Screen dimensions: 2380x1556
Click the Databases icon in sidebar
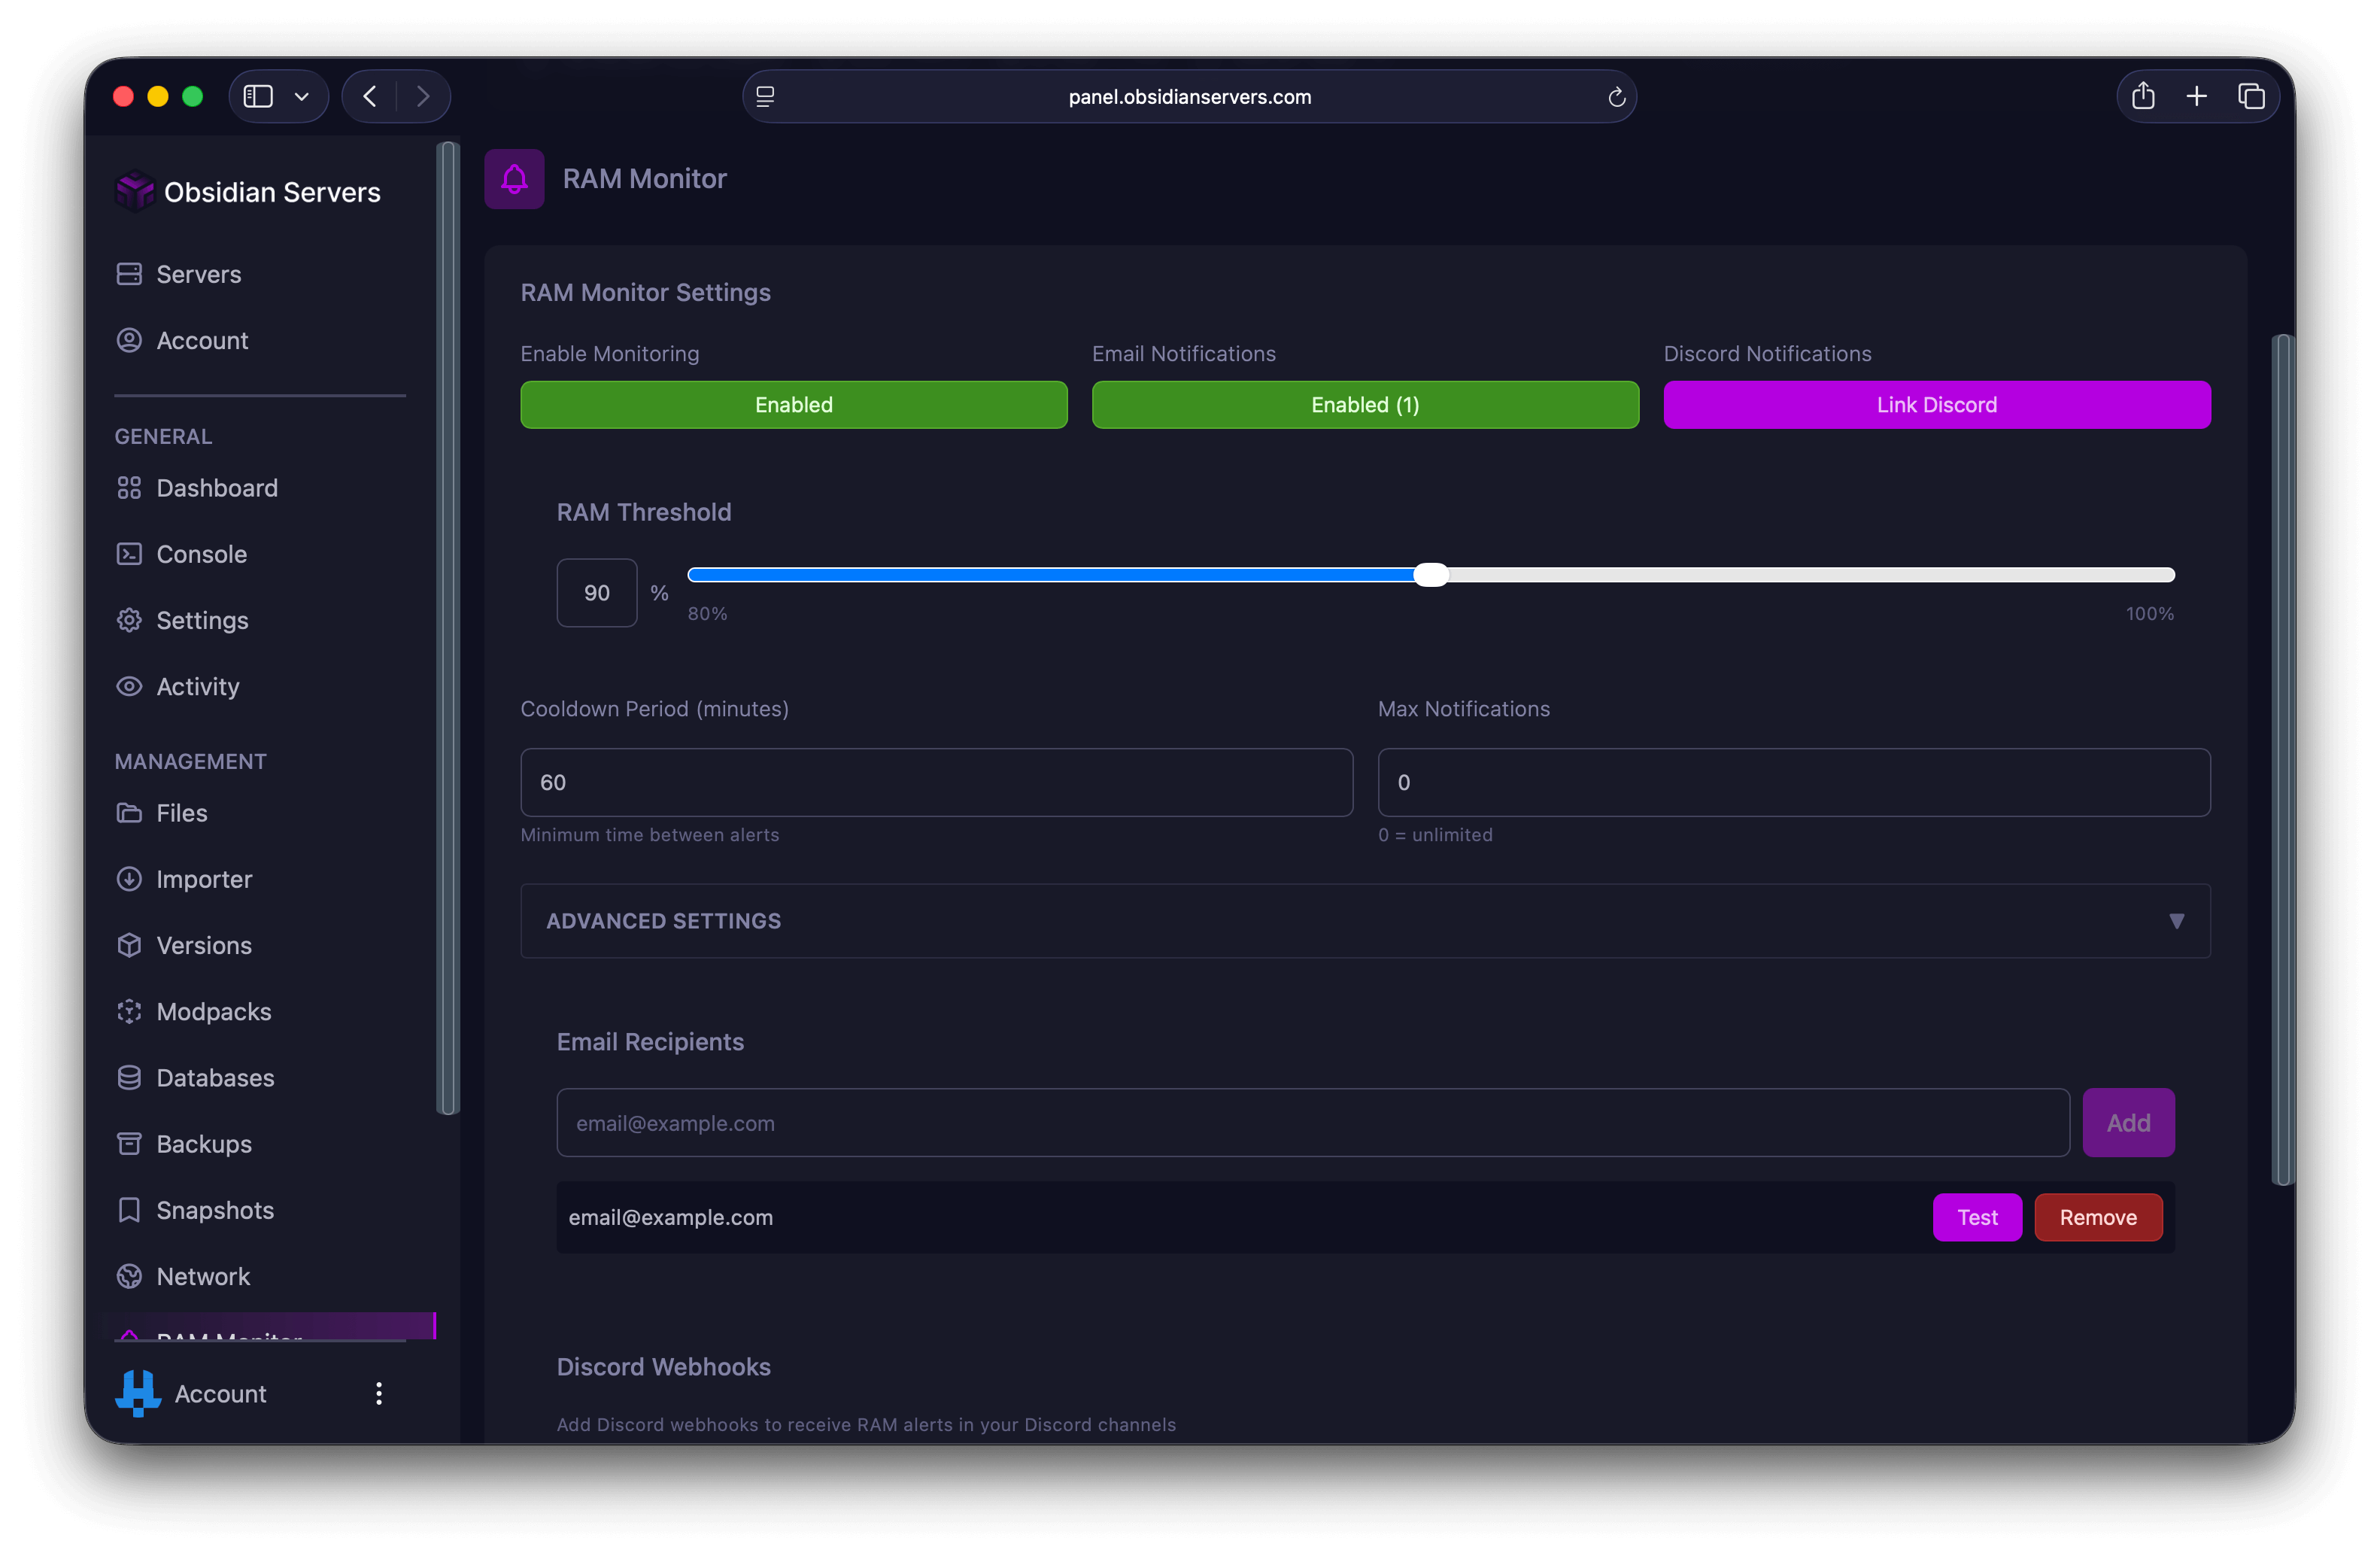tap(129, 1078)
